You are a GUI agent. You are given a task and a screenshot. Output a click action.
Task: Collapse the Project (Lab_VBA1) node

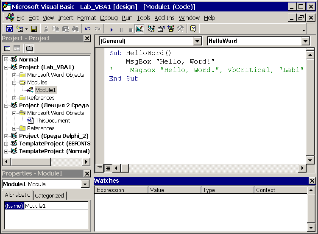click(6, 67)
